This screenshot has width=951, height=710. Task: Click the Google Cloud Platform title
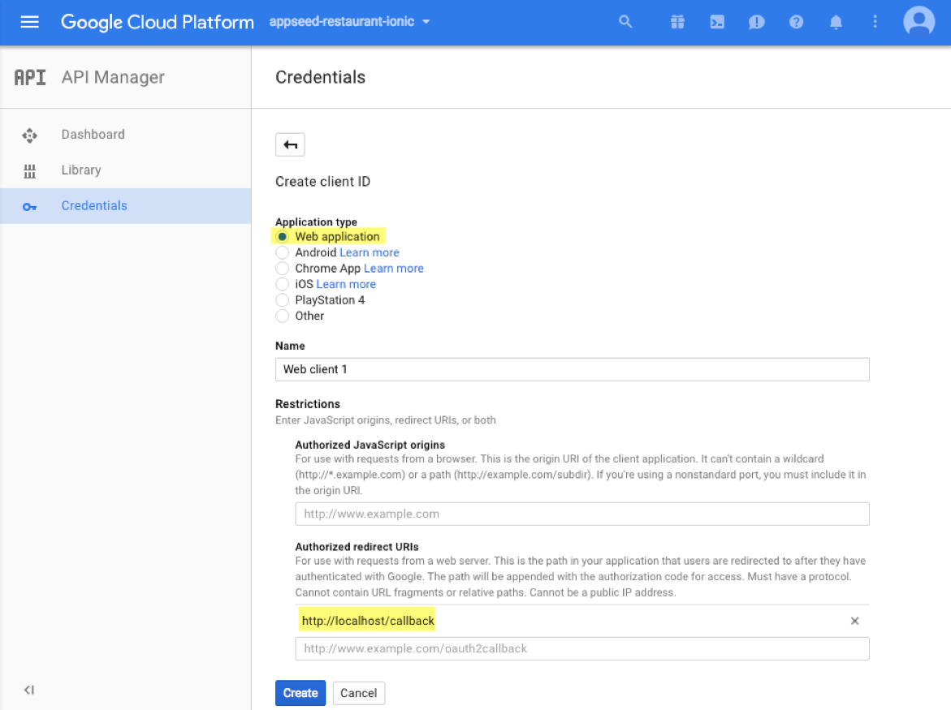click(x=157, y=23)
